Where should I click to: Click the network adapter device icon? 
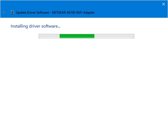coord(12,12)
